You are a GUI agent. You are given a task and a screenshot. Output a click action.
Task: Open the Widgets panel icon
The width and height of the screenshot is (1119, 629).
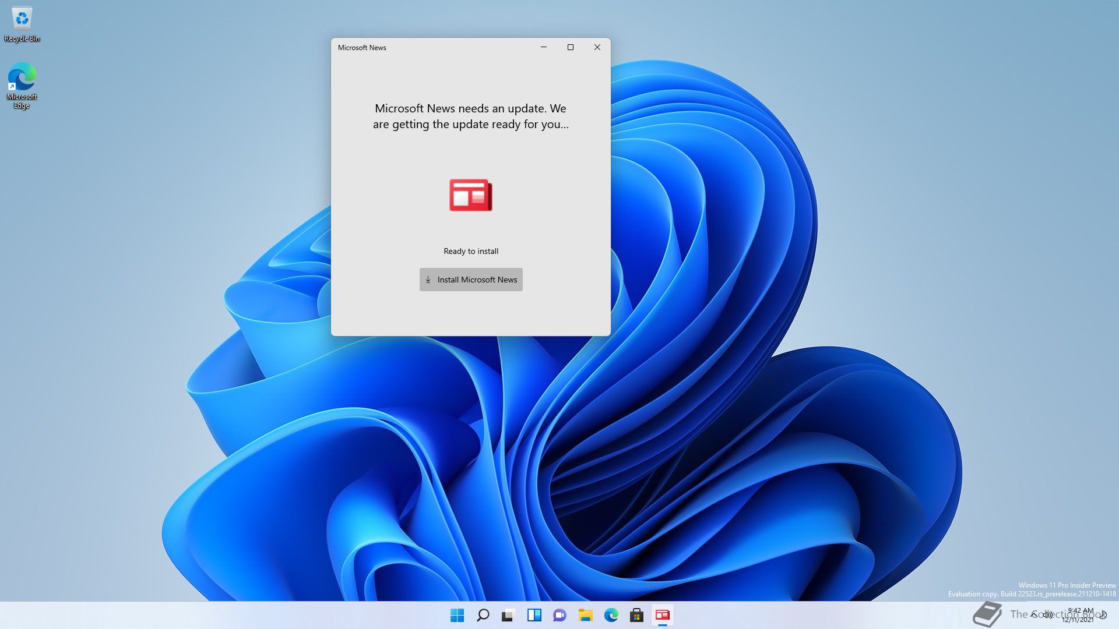(534, 615)
